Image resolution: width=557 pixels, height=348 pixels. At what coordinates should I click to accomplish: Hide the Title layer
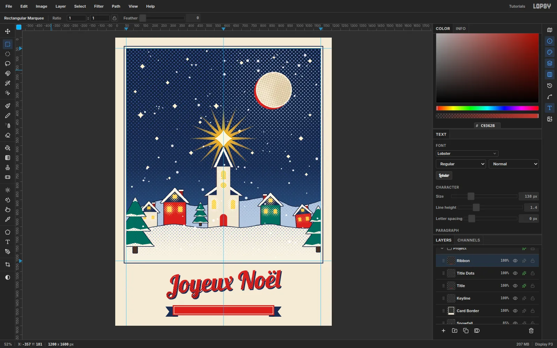(515, 286)
